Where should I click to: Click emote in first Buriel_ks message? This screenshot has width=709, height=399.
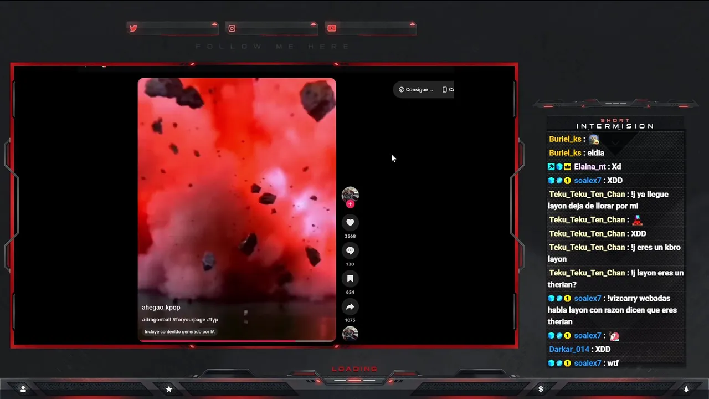click(x=594, y=139)
